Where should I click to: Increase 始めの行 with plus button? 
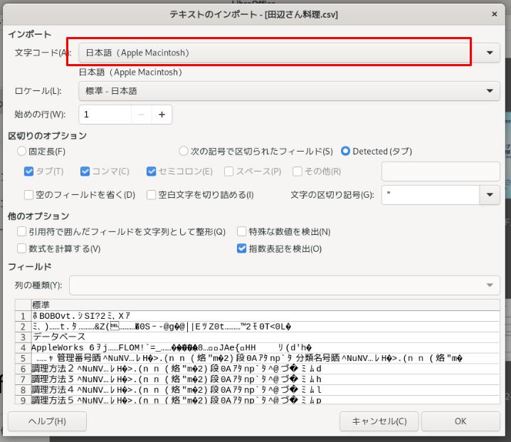[162, 115]
